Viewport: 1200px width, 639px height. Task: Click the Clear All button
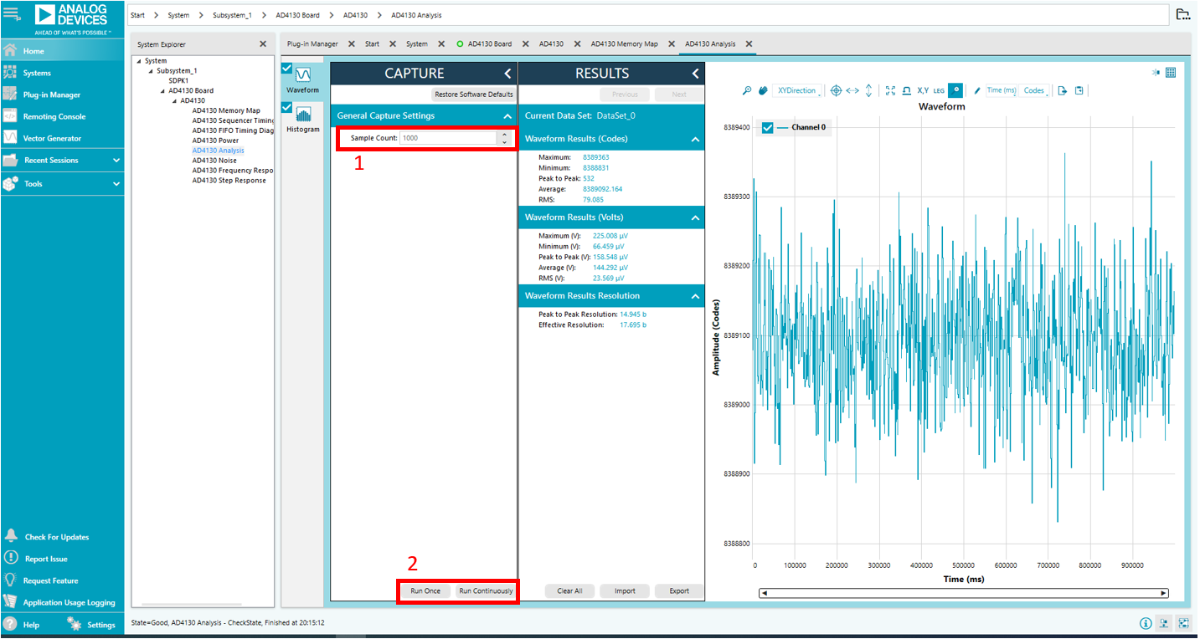coord(570,591)
